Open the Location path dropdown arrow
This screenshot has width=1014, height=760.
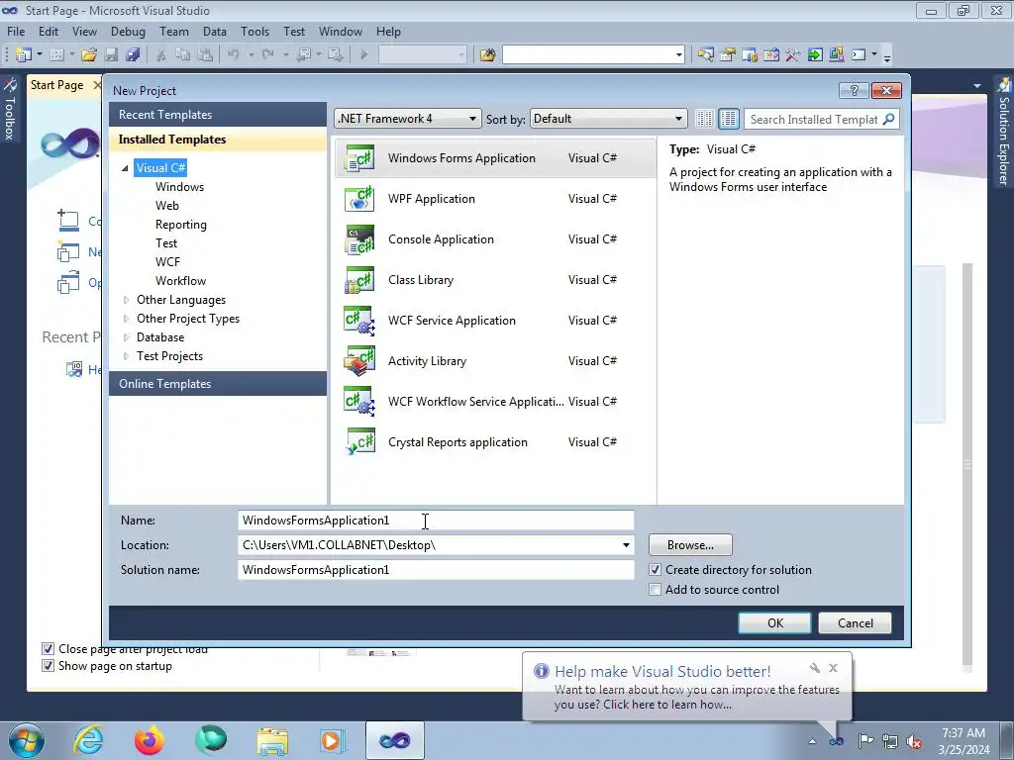click(x=626, y=545)
